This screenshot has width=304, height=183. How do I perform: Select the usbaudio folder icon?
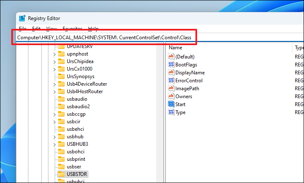tap(61, 99)
